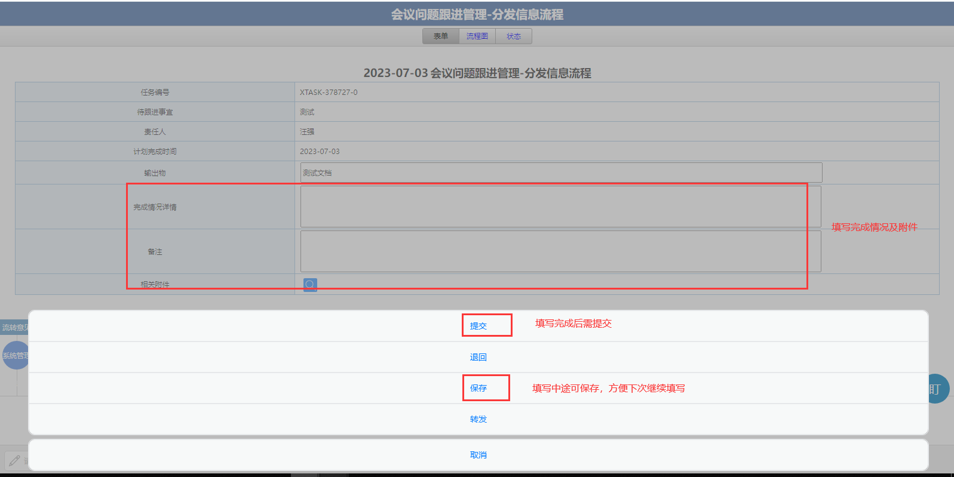The image size is (954, 477).
Task: Click the blue circular 盯 button
Action: point(936,389)
